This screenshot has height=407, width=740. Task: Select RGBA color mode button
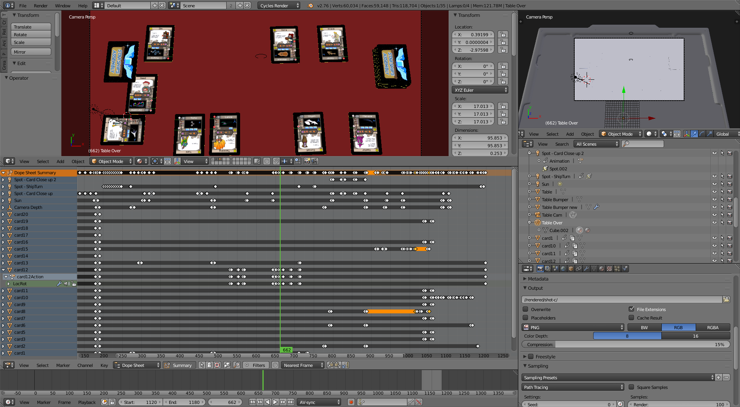[713, 327]
